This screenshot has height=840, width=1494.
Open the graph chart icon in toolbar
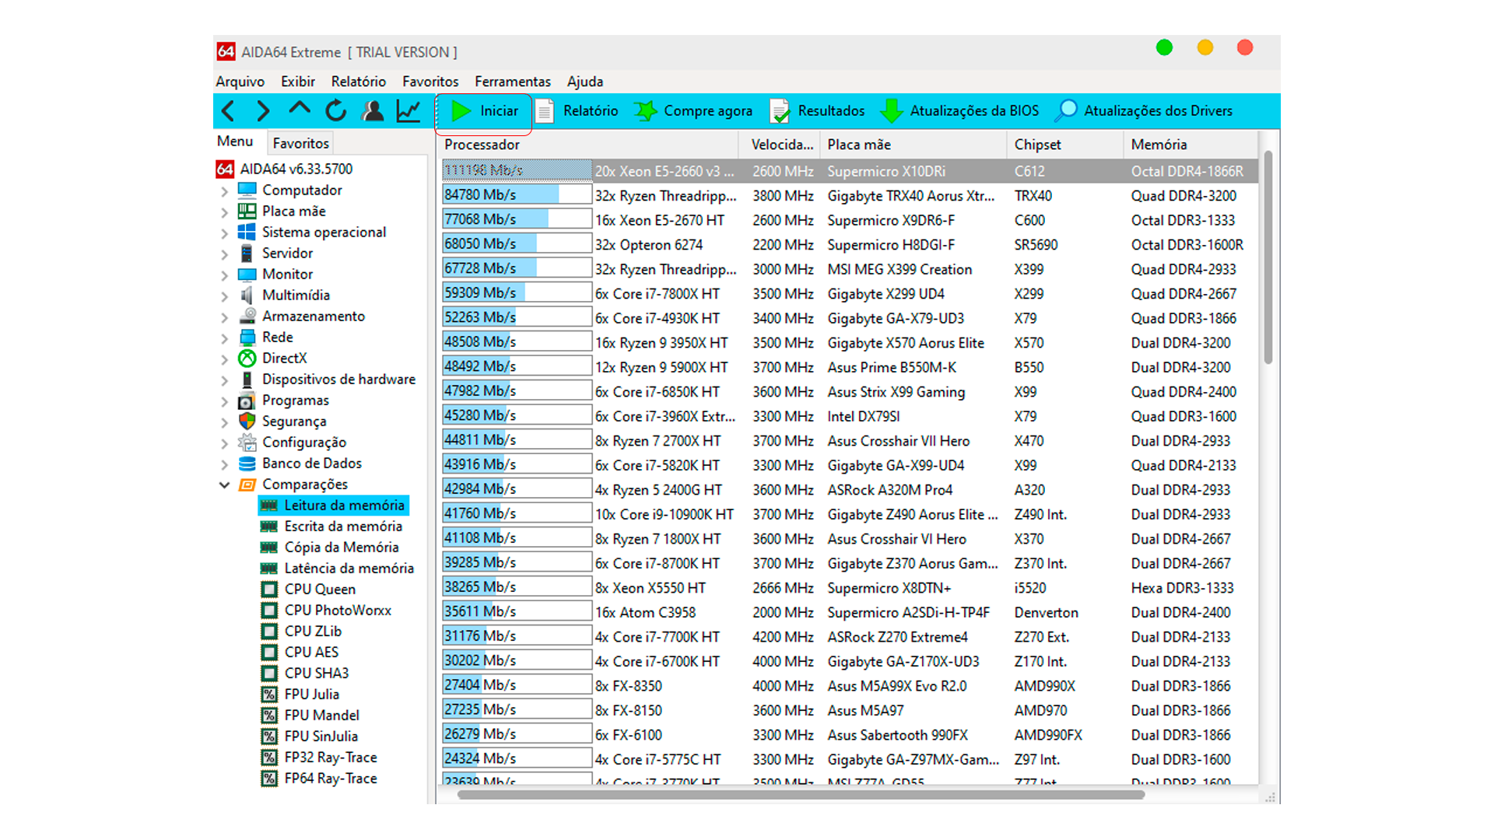409,111
